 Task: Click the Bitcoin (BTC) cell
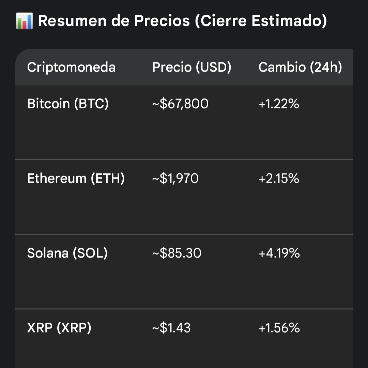click(x=68, y=104)
